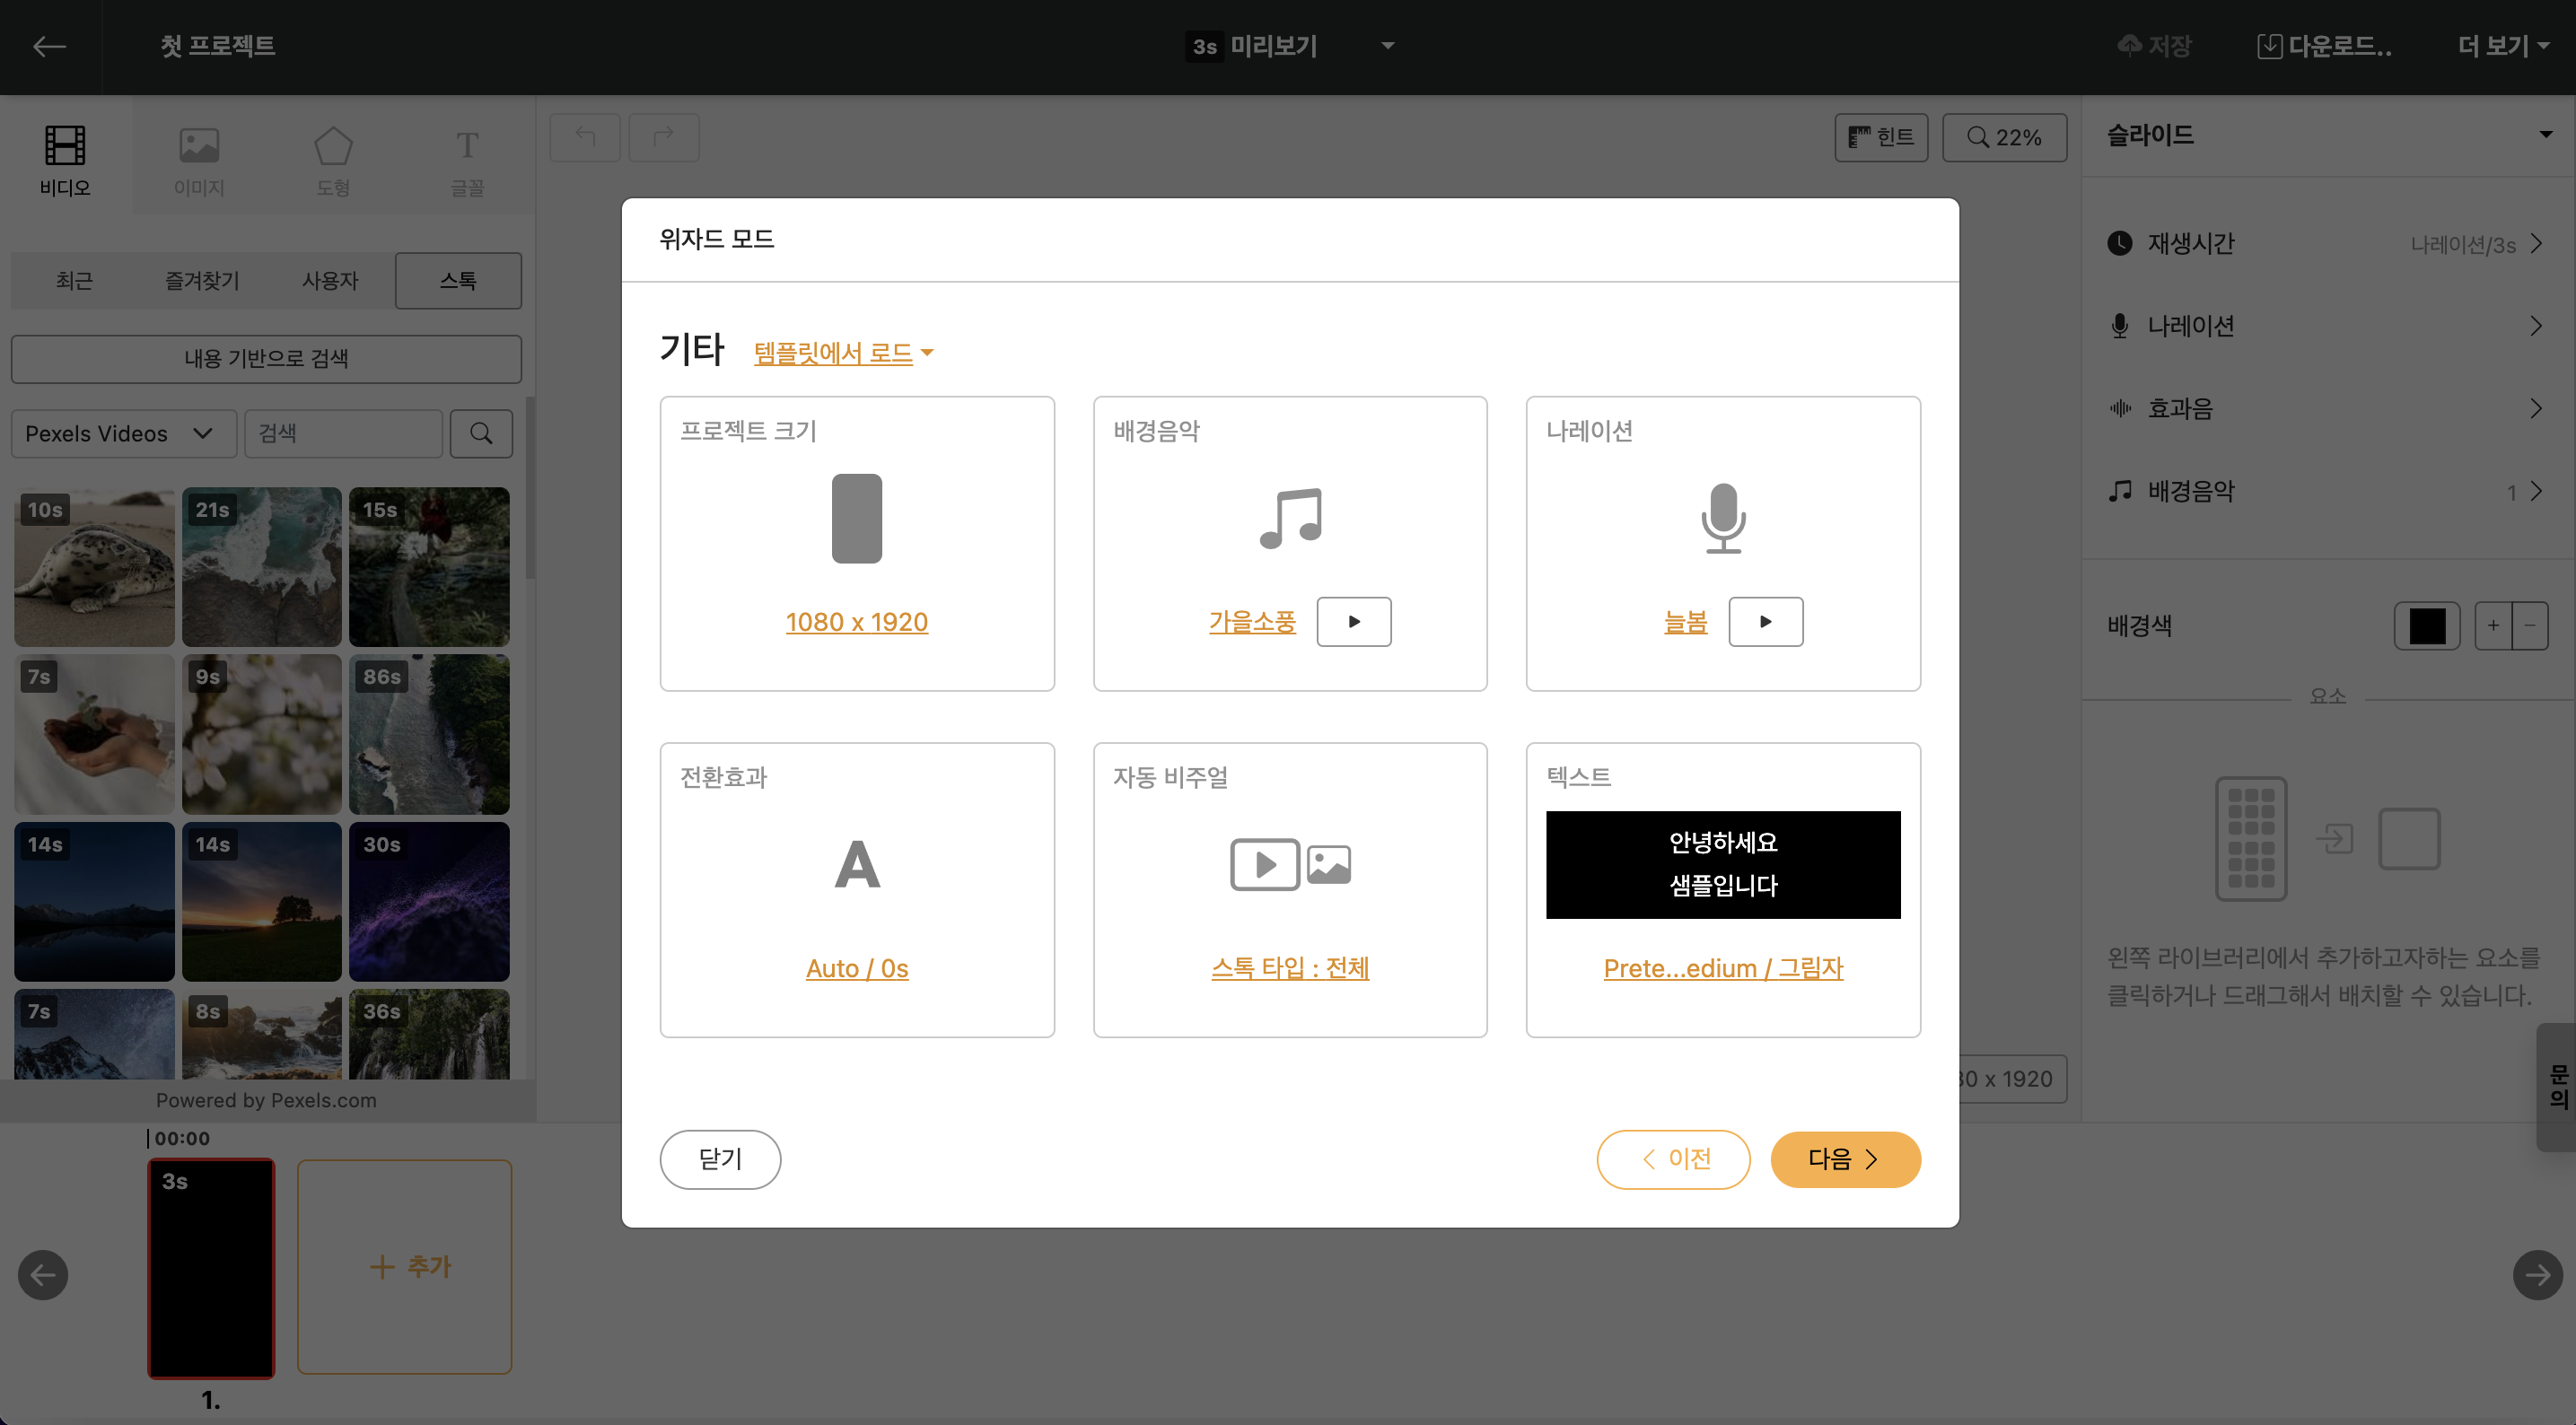Open the 더 보기 more menu
The height and width of the screenshot is (1425, 2576).
coord(2503,46)
